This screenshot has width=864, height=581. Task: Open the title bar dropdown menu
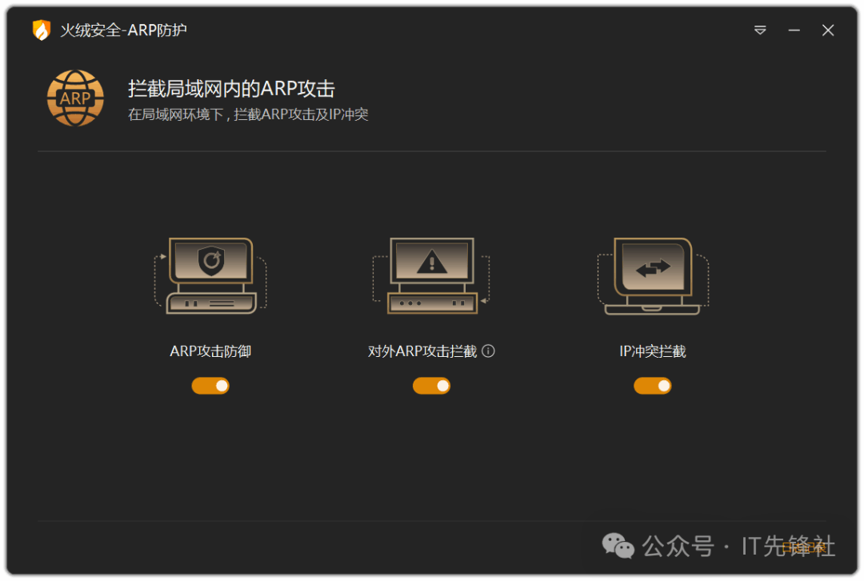760,30
